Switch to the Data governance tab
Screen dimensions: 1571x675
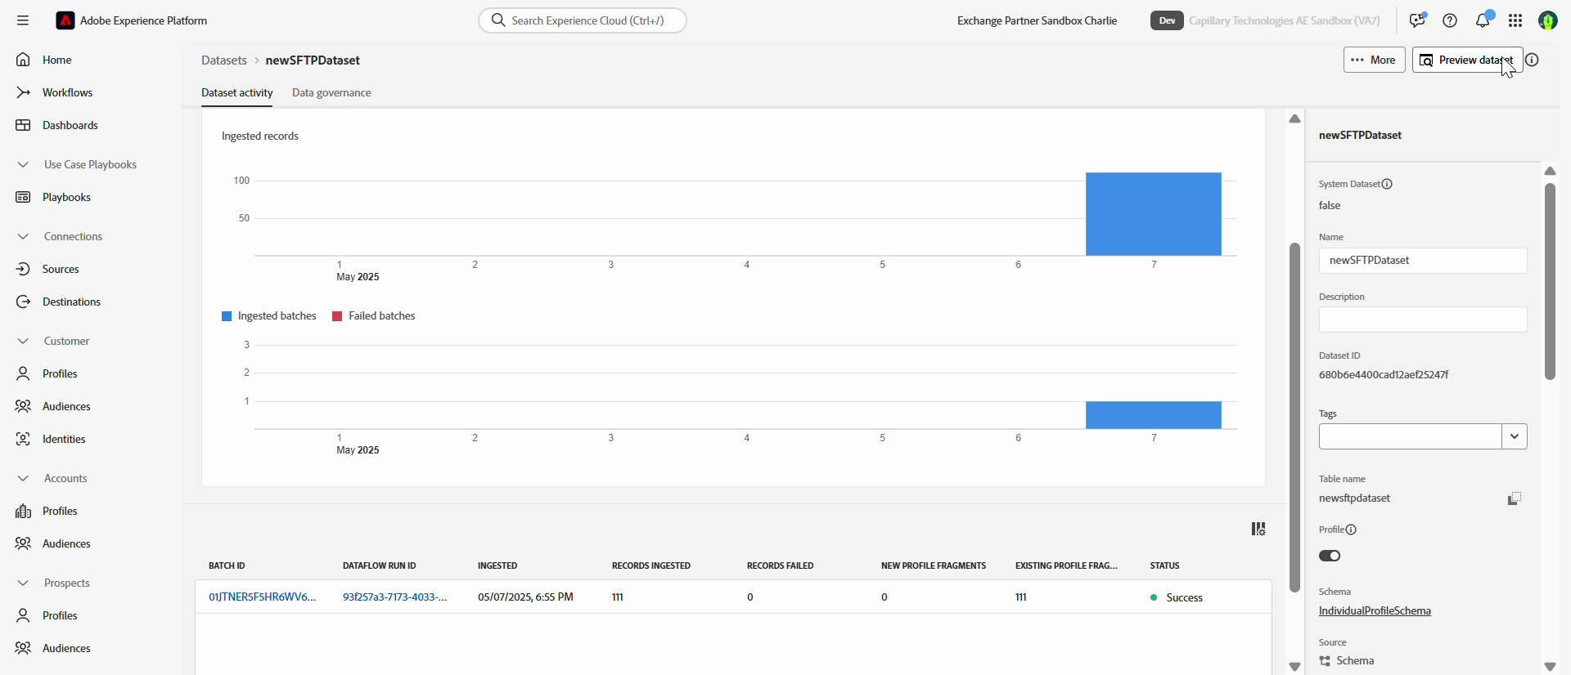(331, 93)
